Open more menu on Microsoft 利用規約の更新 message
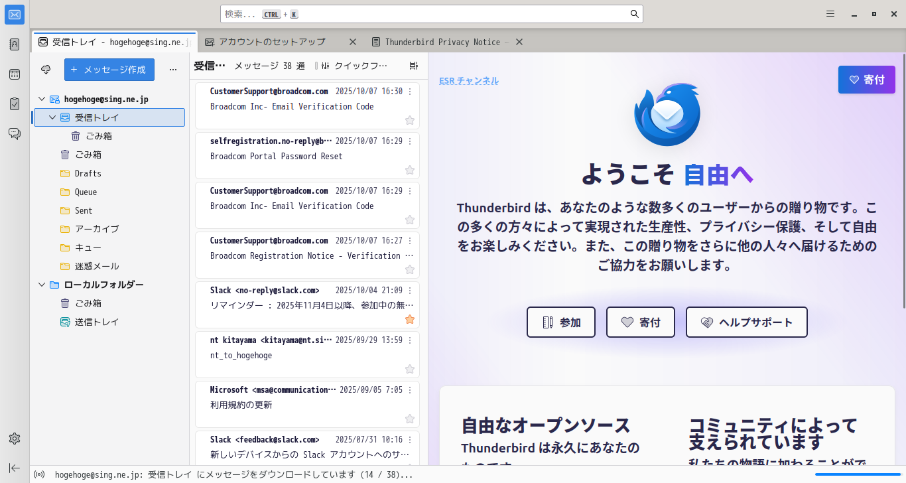The height and width of the screenshot is (483, 906). tap(410, 390)
